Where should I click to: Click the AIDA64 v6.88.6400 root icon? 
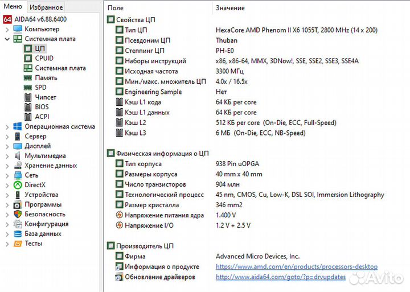(7, 19)
